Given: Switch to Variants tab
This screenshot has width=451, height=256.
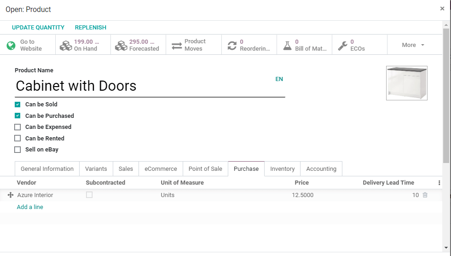Looking at the screenshot, I should tap(96, 169).
